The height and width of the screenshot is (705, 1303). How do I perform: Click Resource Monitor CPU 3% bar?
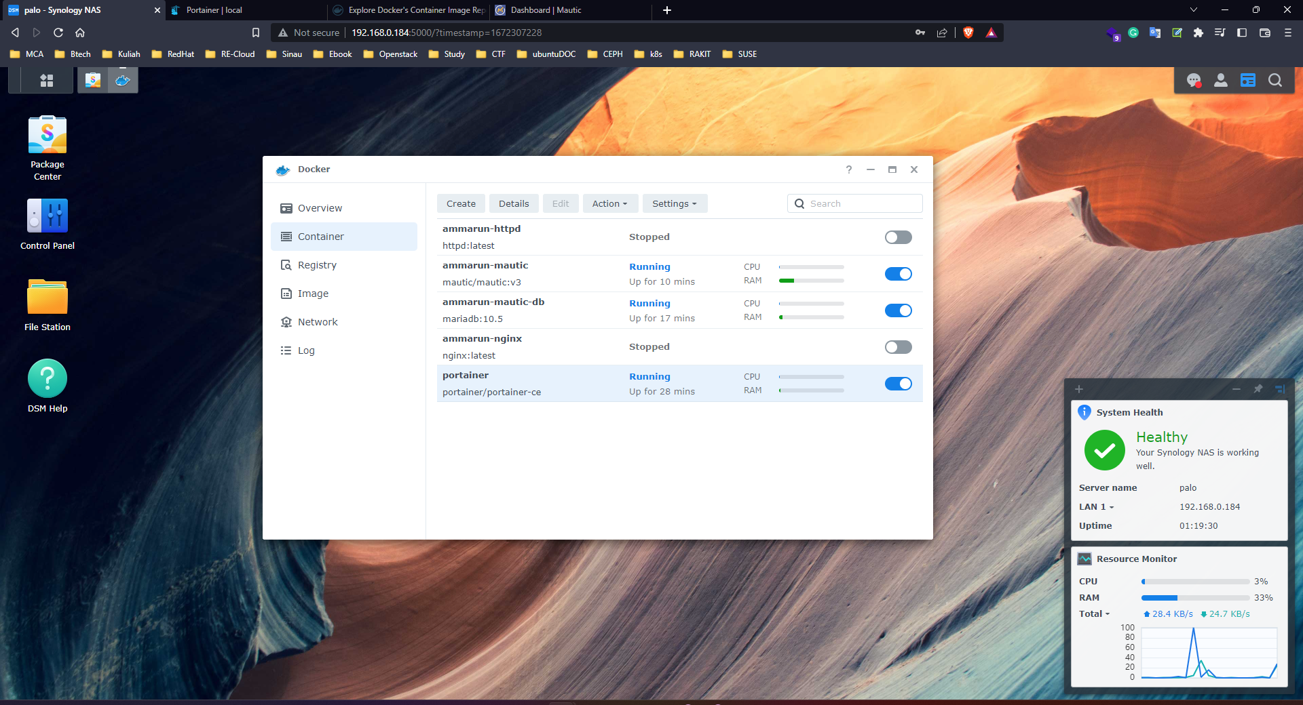pos(1196,582)
